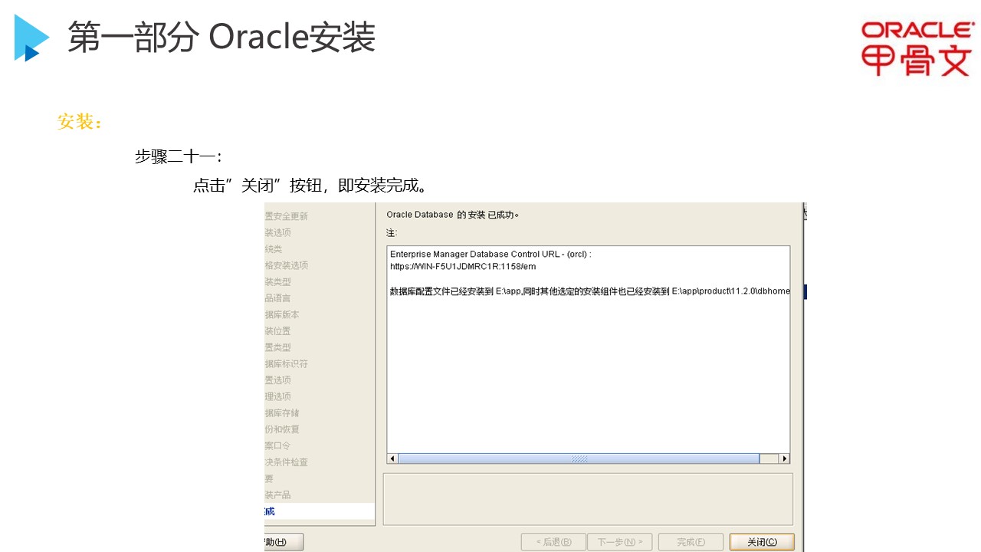Click the slide title 第一部分 Oracle安装
Viewport: 981px width, 552px height.
221,38
